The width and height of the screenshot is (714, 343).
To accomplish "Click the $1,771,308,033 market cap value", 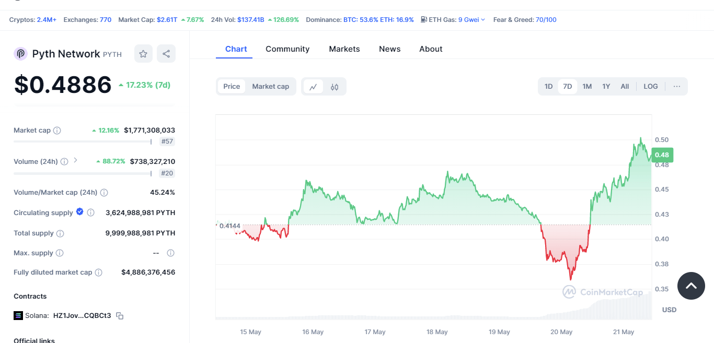I will [149, 130].
